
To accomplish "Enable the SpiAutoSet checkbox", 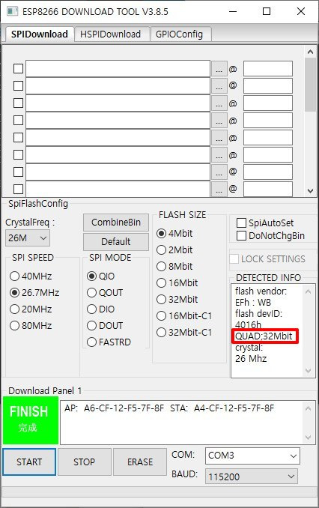I will point(265,223).
